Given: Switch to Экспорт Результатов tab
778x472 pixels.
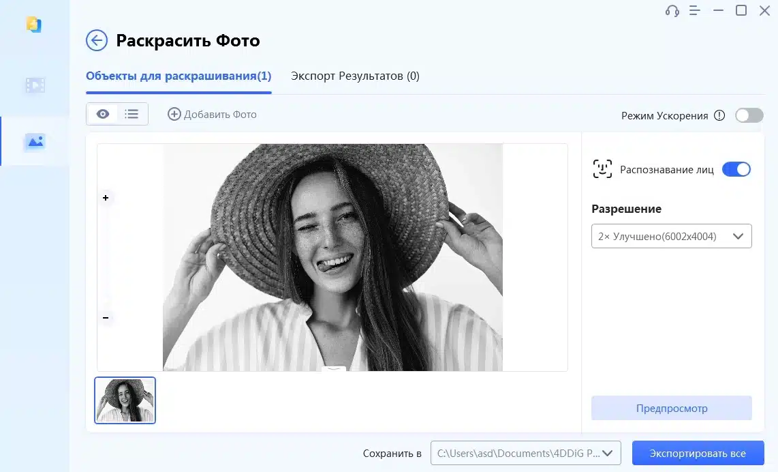Looking at the screenshot, I should pyautogui.click(x=354, y=76).
